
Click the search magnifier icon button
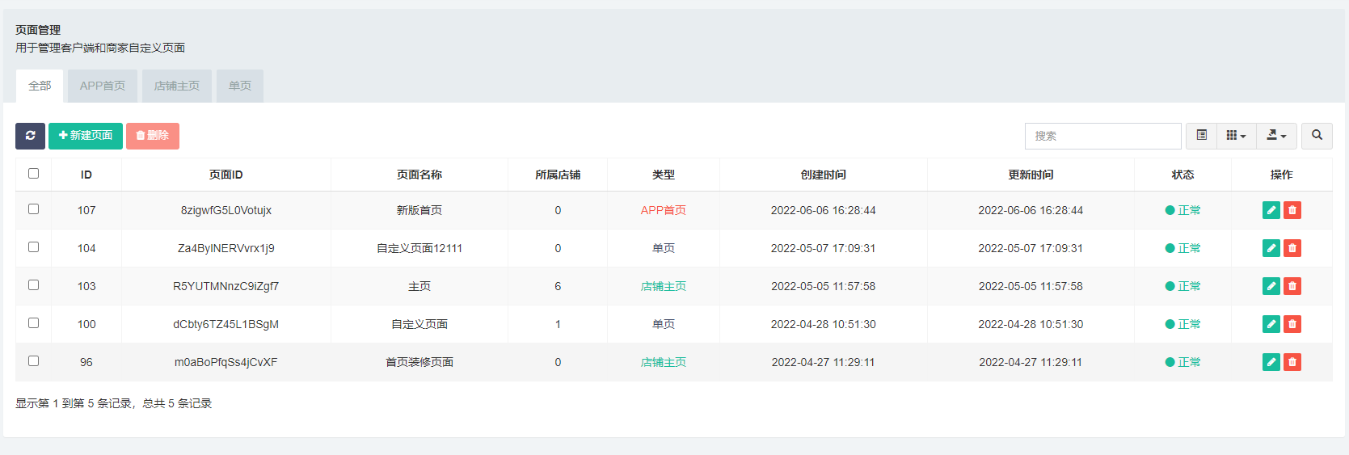1317,136
